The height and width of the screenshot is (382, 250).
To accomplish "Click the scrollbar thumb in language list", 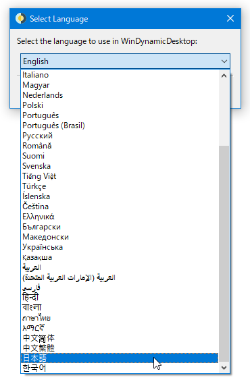I will click(224, 254).
